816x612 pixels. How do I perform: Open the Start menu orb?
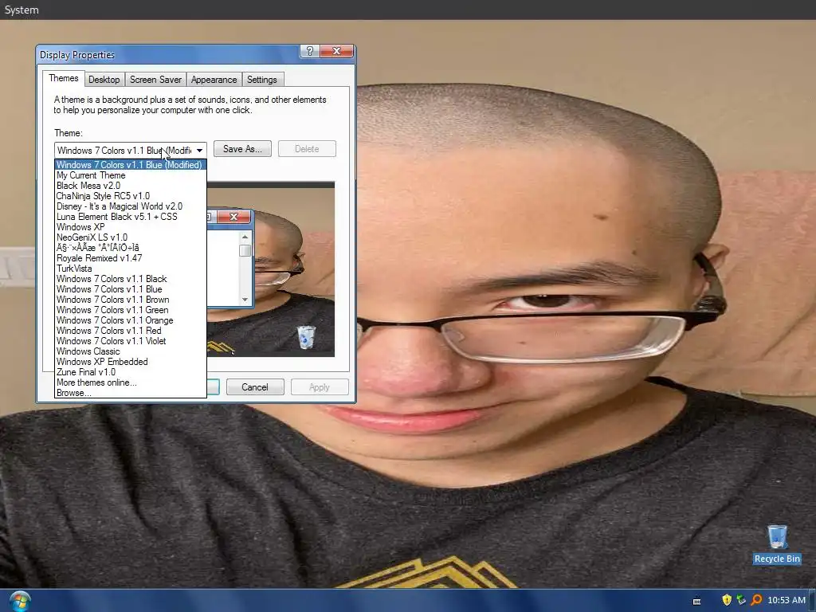(20, 601)
